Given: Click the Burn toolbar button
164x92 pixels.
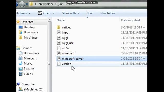Looking at the screenshot, I should click(90, 13).
